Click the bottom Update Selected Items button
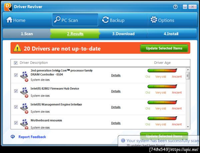 pyautogui.click(x=164, y=136)
